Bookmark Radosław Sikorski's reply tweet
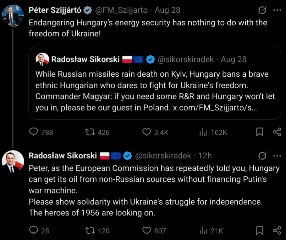 tap(260, 231)
